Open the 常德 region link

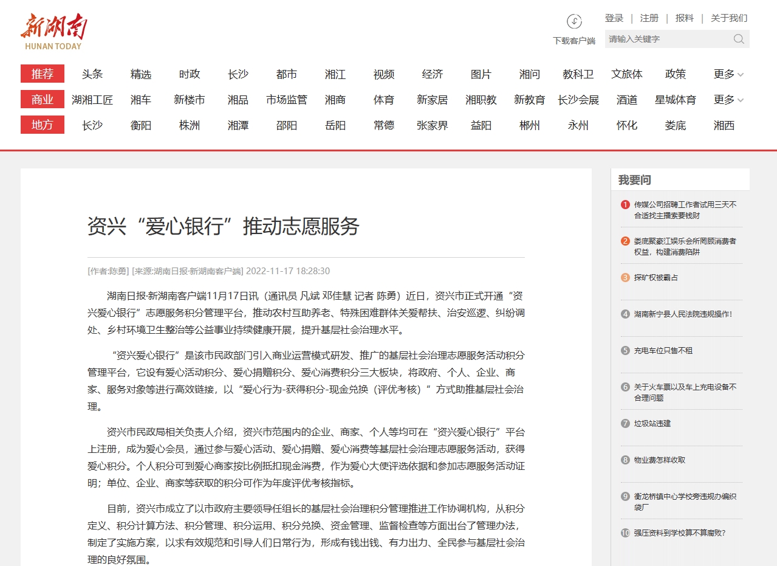[384, 125]
